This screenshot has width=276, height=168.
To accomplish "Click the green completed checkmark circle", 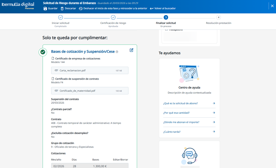I will point(43,52).
